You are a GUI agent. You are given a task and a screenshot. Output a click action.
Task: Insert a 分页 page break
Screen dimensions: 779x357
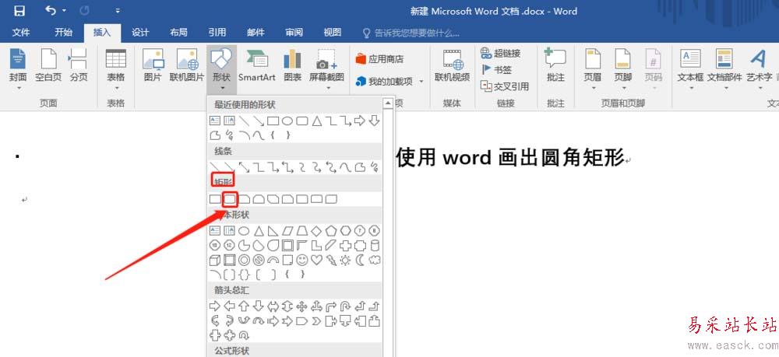pos(78,65)
